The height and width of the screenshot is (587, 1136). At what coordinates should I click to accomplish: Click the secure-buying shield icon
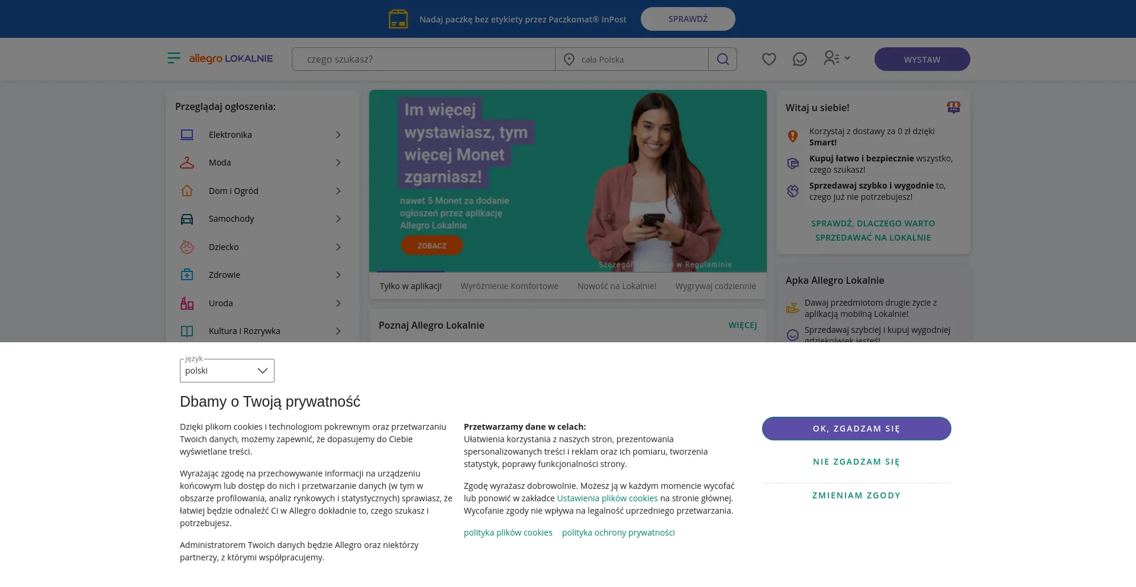[793, 164]
